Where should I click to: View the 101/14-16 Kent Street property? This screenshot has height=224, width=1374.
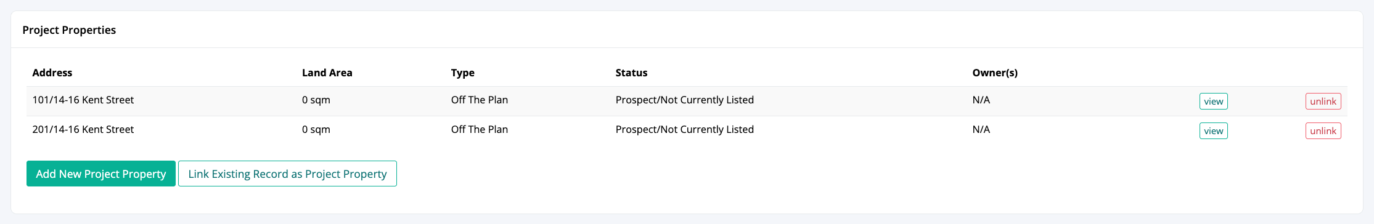coord(1213,101)
